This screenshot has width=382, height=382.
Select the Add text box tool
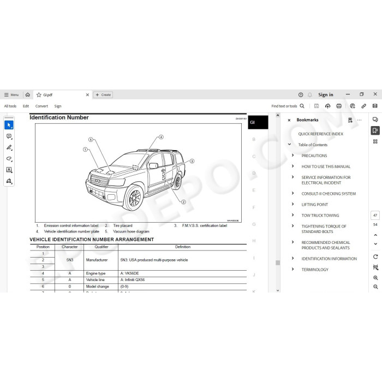(9, 170)
